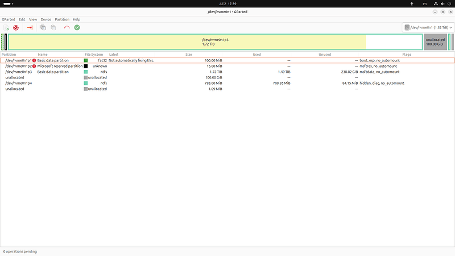Open the volume icon in top bar
Image resolution: width=455 pixels, height=256 pixels.
442,4
